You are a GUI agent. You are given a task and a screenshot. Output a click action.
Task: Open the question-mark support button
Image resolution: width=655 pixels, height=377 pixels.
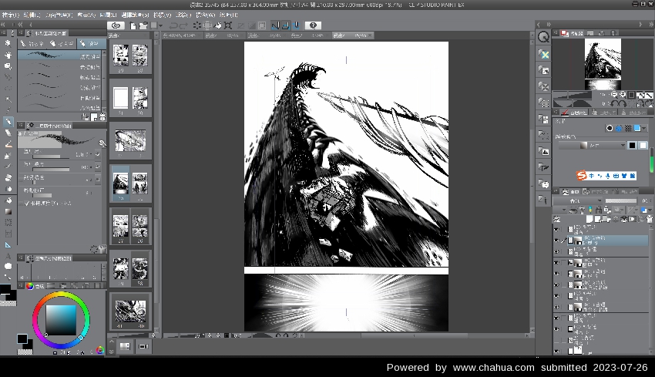point(313,25)
